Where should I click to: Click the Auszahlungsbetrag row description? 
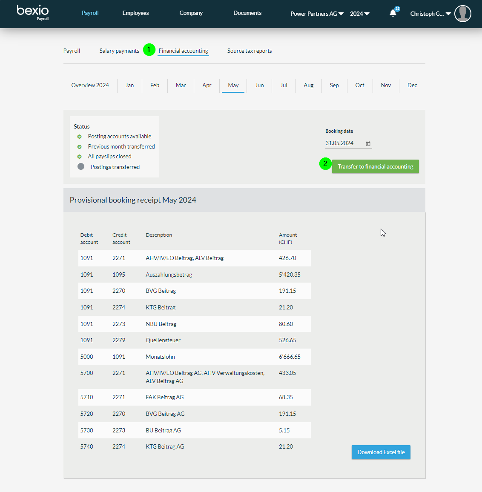coord(169,275)
